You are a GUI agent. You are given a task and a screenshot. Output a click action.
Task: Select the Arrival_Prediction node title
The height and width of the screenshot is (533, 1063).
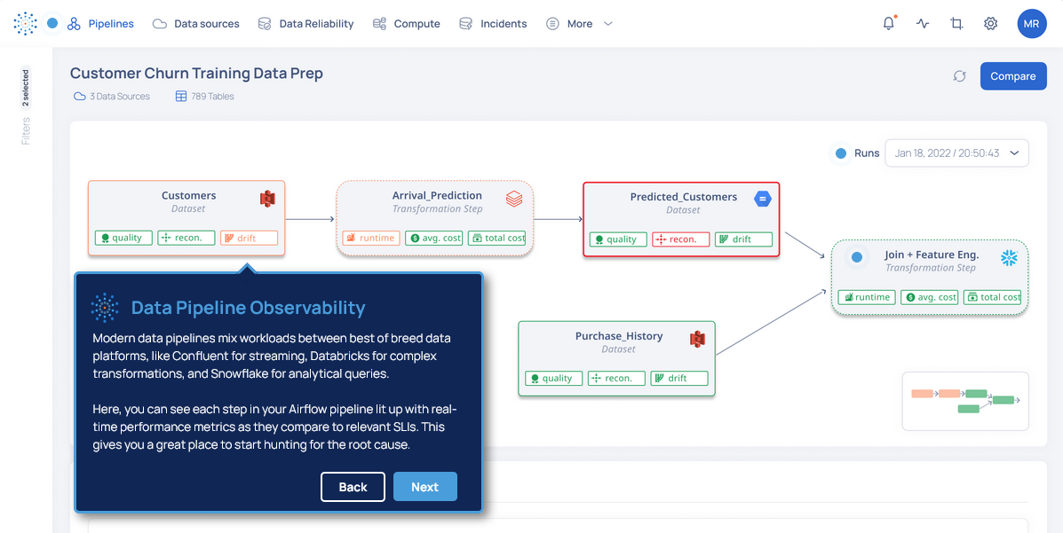pos(437,196)
